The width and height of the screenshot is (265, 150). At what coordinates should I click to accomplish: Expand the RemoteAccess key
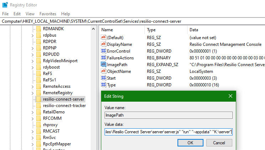pyautogui.click(x=33, y=86)
